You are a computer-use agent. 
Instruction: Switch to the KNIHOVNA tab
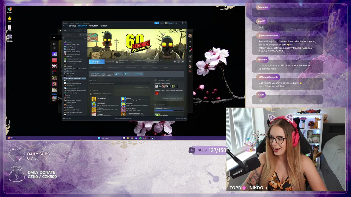pos(83,26)
